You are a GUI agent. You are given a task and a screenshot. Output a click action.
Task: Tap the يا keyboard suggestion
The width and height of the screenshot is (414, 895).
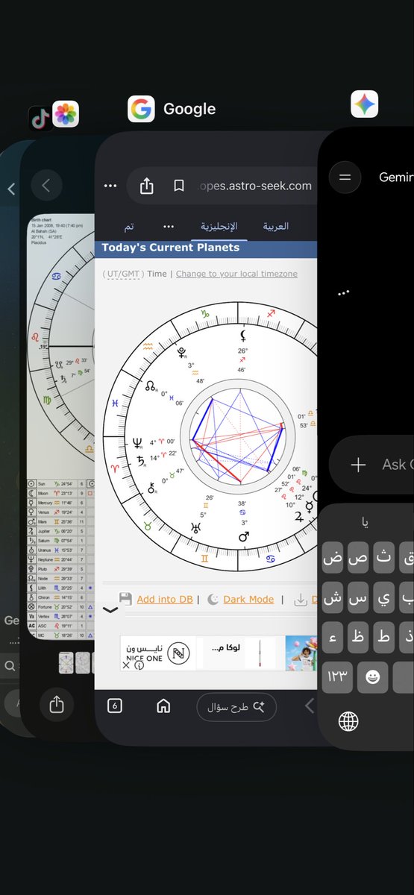pos(365,524)
